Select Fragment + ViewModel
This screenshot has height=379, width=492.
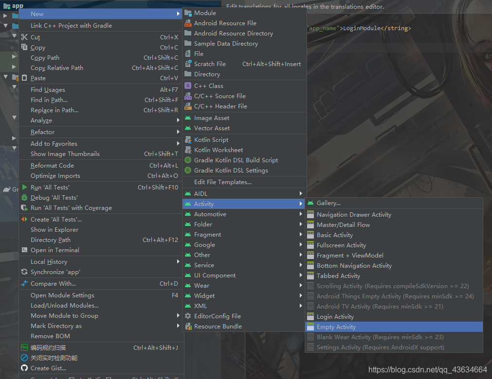pos(394,255)
